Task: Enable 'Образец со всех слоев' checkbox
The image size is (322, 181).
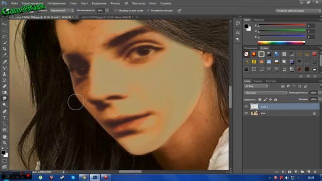Action: 115,11
